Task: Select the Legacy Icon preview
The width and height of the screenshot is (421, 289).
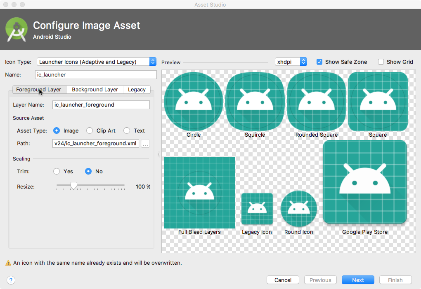Action: pos(257,209)
